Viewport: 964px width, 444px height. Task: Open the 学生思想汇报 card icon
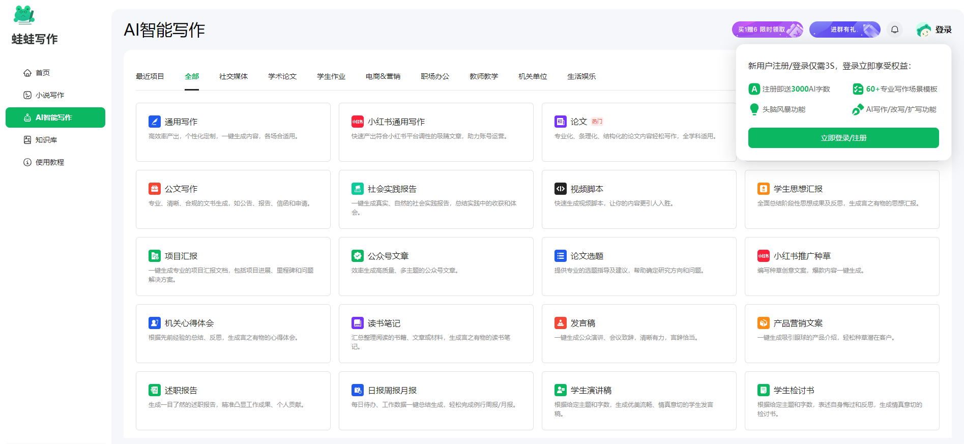tap(764, 189)
